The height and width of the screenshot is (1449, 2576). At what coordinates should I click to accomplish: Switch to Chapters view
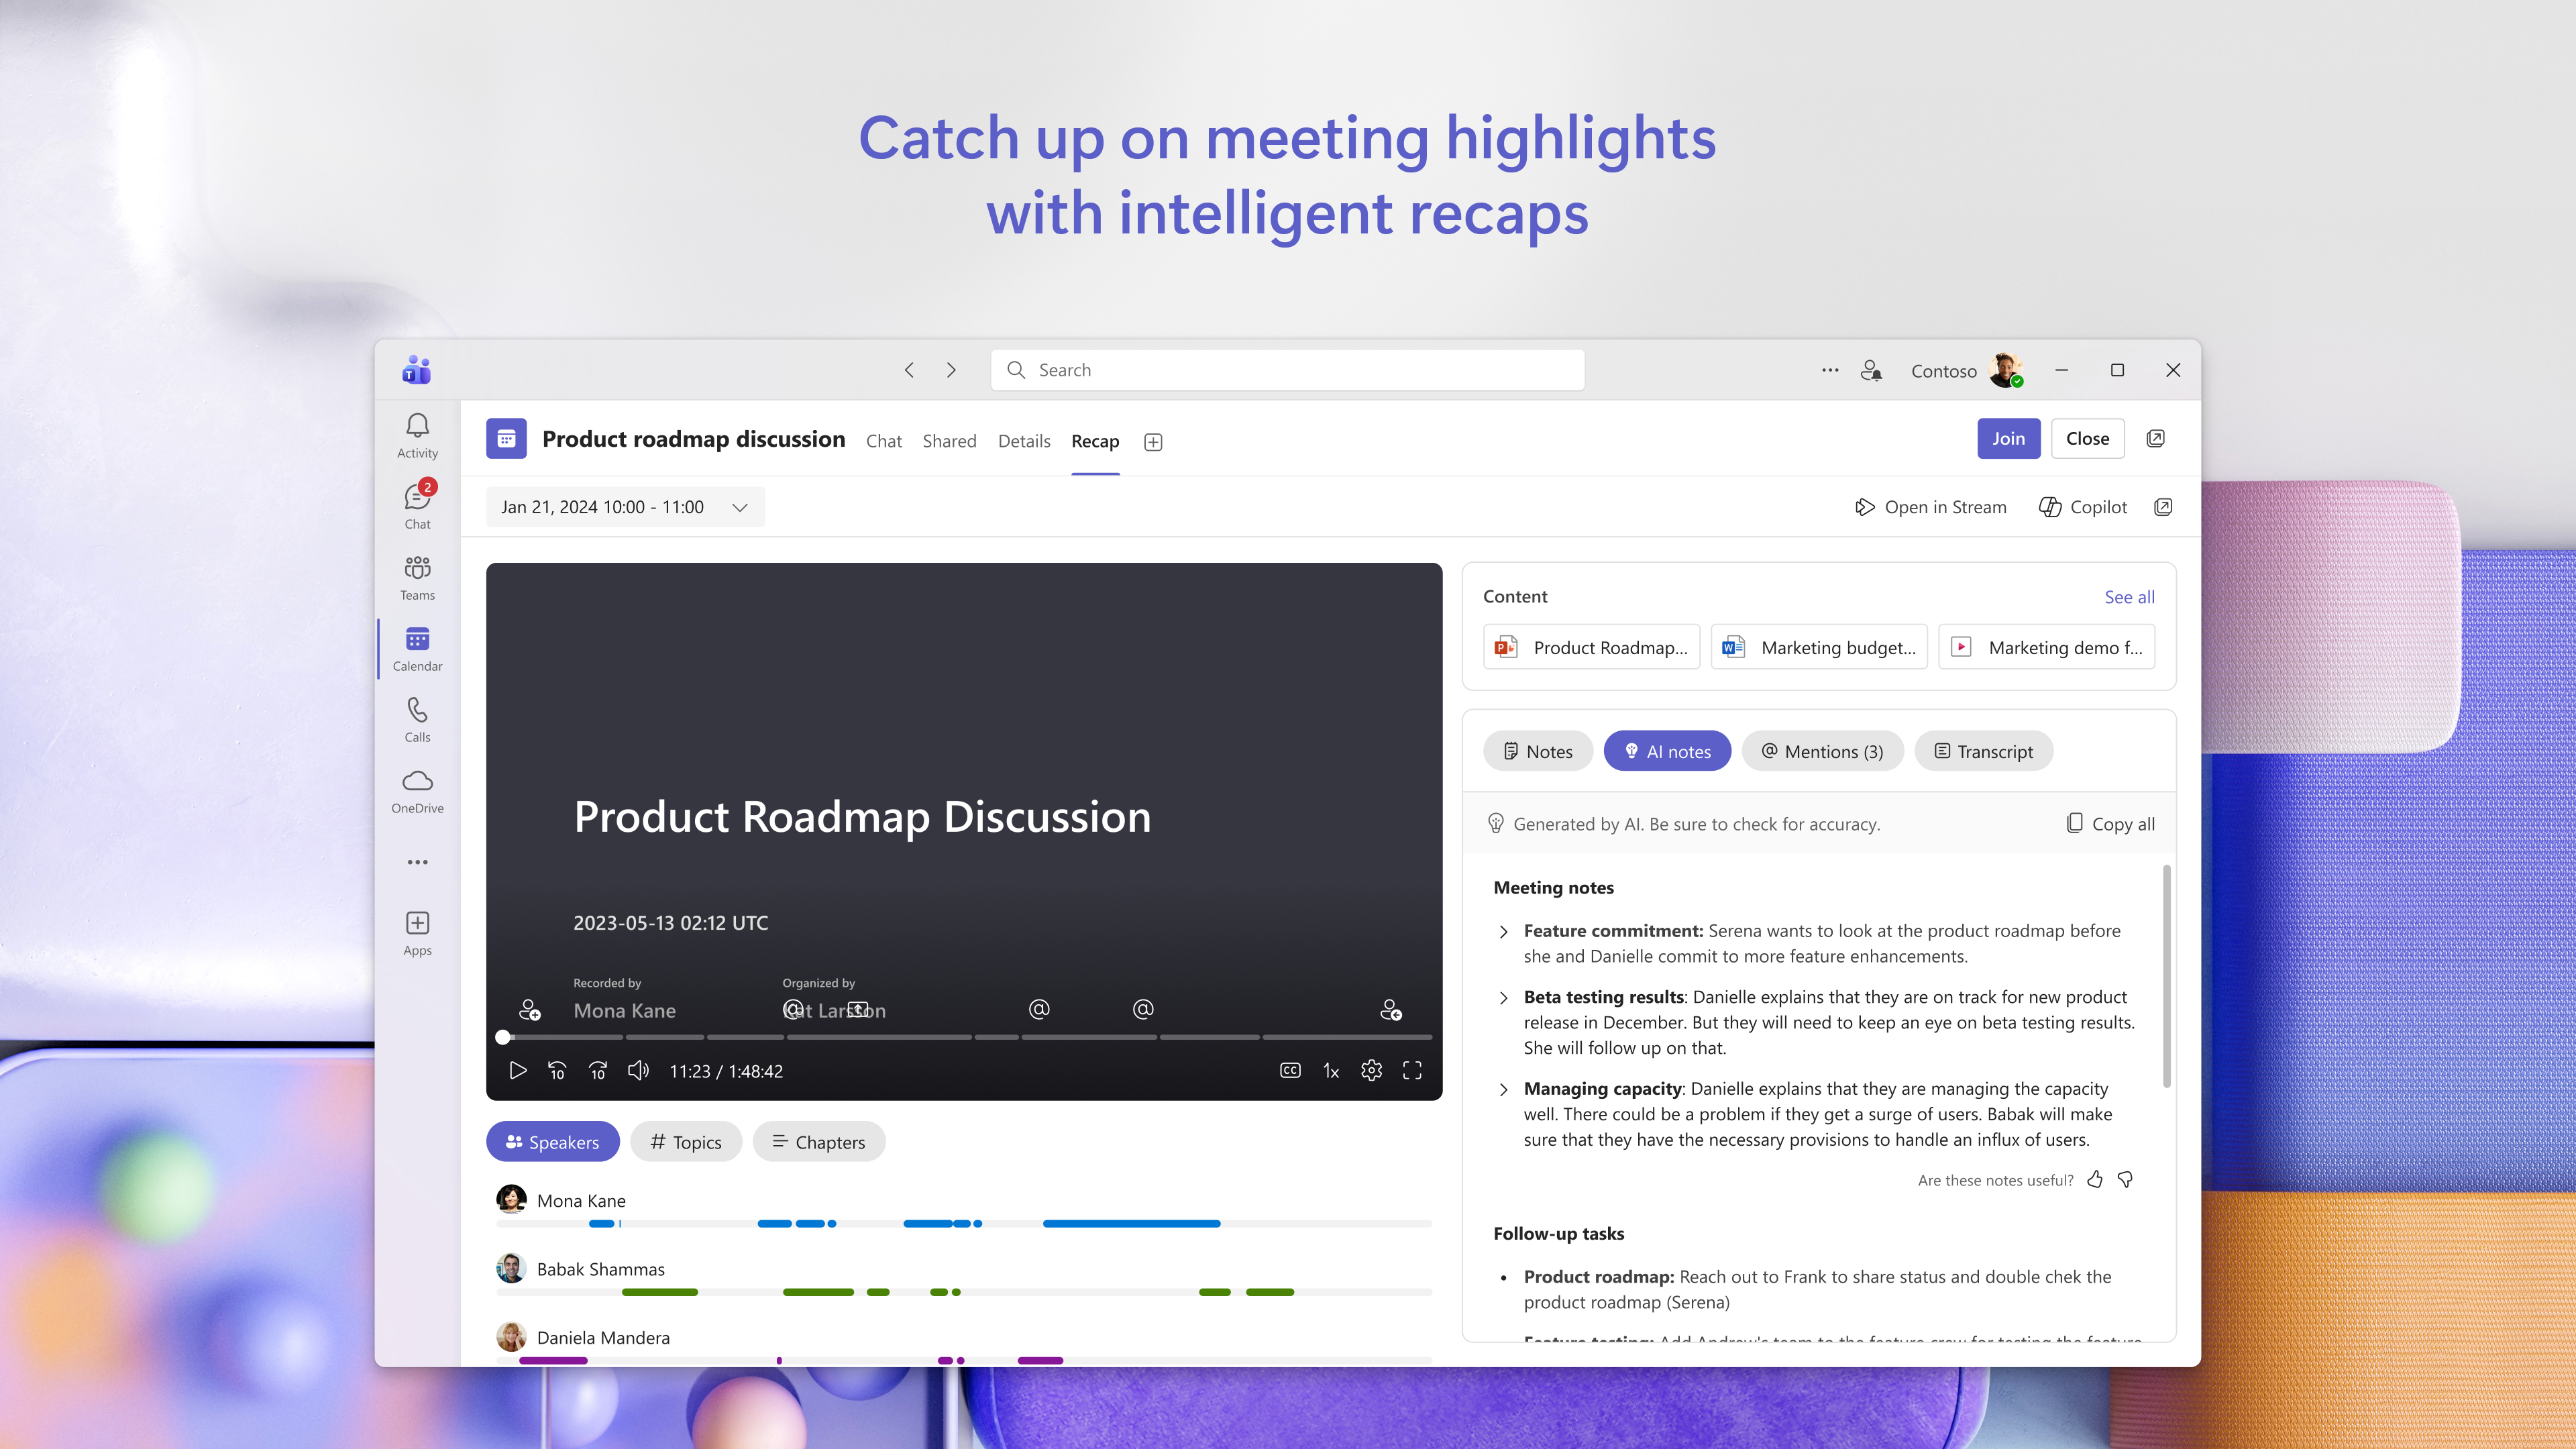pos(818,1141)
